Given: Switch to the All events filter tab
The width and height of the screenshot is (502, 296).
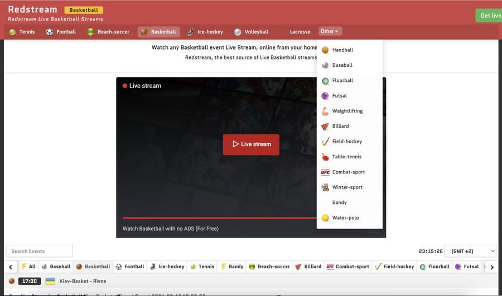Looking at the screenshot, I should pos(28,266).
